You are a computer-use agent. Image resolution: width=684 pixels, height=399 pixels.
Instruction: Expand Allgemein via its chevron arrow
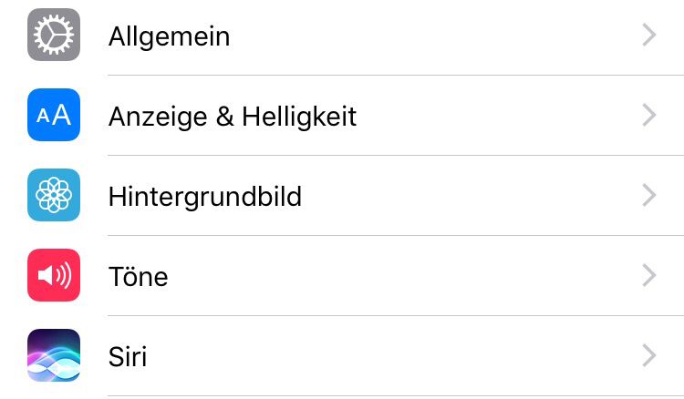pyautogui.click(x=649, y=35)
